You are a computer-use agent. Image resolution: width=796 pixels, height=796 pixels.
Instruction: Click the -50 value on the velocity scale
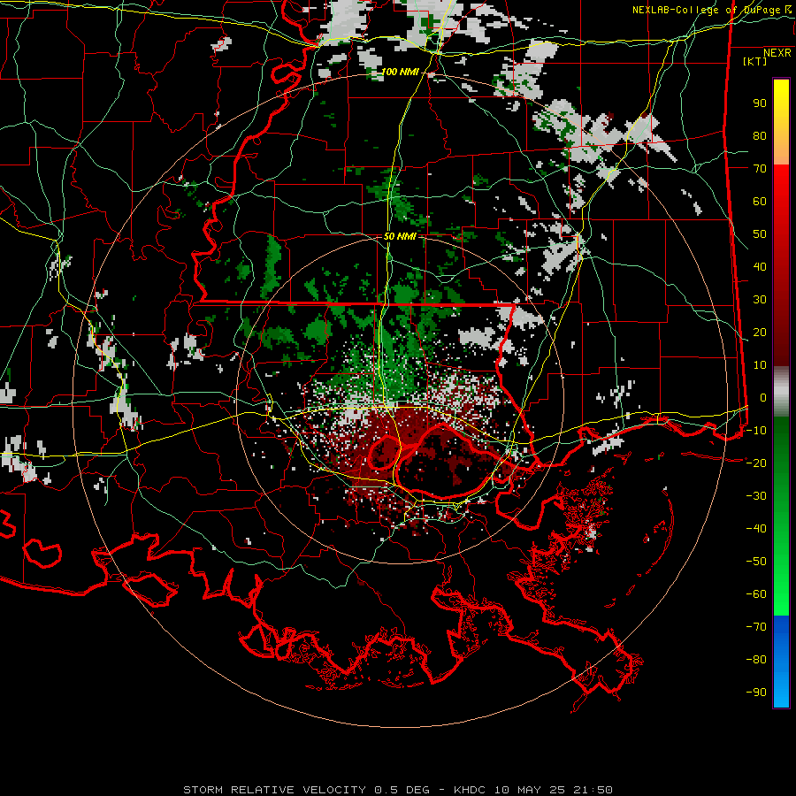coord(756,562)
